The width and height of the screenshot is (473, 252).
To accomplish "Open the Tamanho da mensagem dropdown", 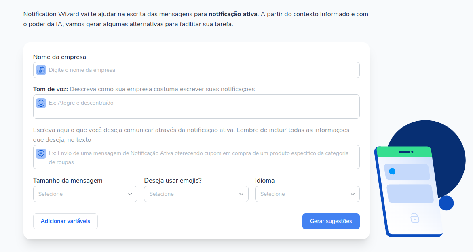I will 85,194.
